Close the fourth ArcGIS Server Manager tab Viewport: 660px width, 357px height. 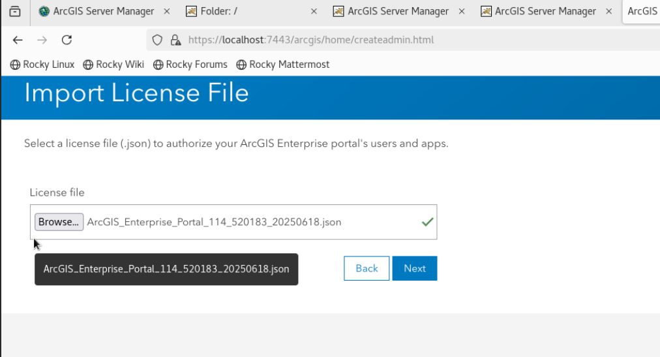(608, 11)
